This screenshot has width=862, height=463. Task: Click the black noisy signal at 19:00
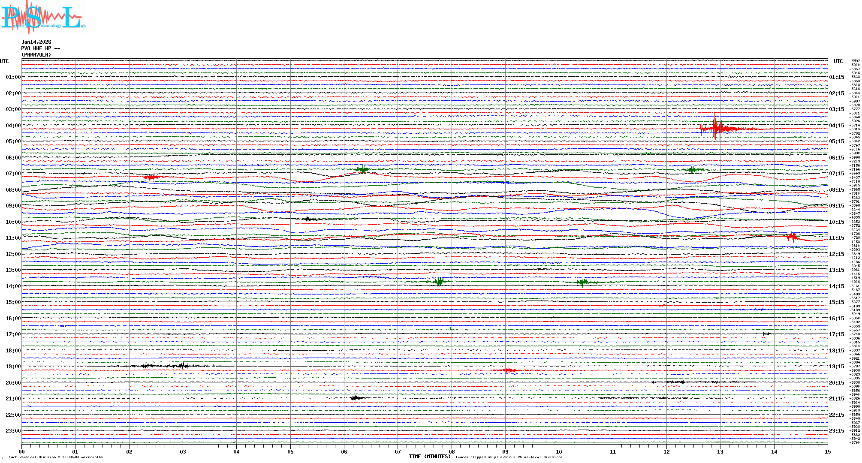tap(165, 366)
